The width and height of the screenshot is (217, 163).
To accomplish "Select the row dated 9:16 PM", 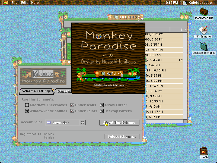I will (164, 91).
